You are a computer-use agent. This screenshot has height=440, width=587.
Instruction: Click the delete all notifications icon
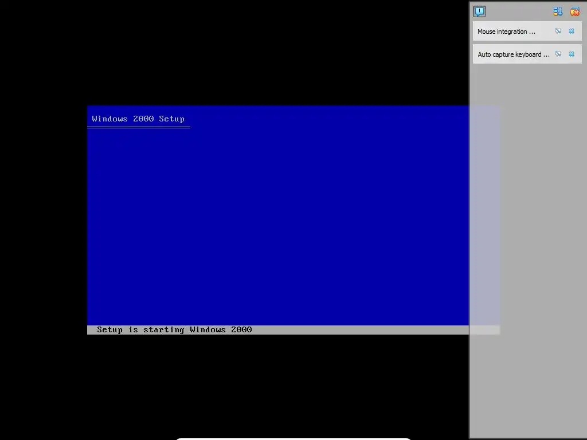(x=575, y=11)
